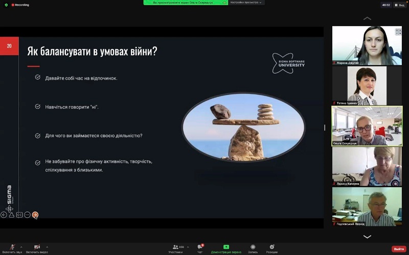The width and height of the screenshot is (409, 255).
Task: Select Марина Джулай video thumbnail
Action: [x=367, y=45]
